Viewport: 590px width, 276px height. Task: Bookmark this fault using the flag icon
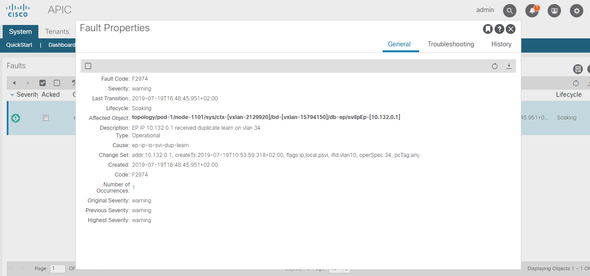(487, 29)
